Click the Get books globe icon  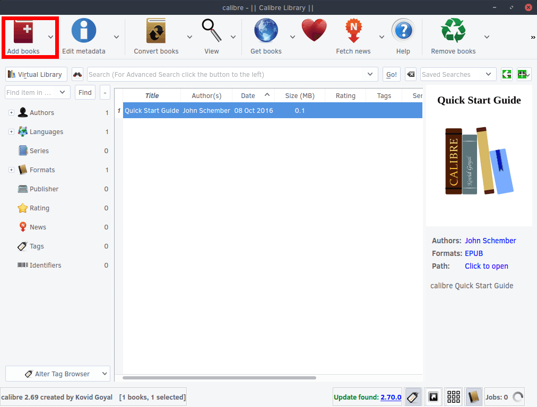click(x=265, y=30)
